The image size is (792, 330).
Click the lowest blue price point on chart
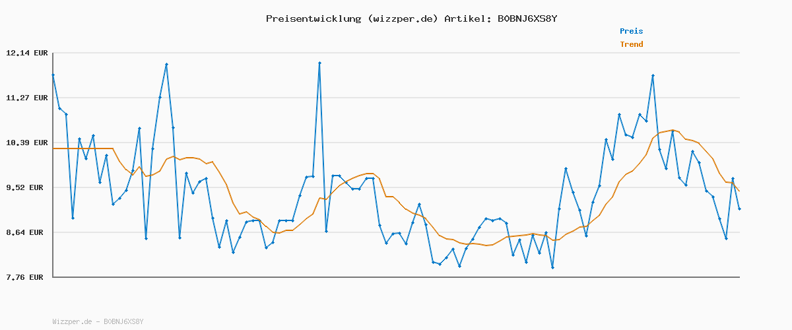pos(552,267)
